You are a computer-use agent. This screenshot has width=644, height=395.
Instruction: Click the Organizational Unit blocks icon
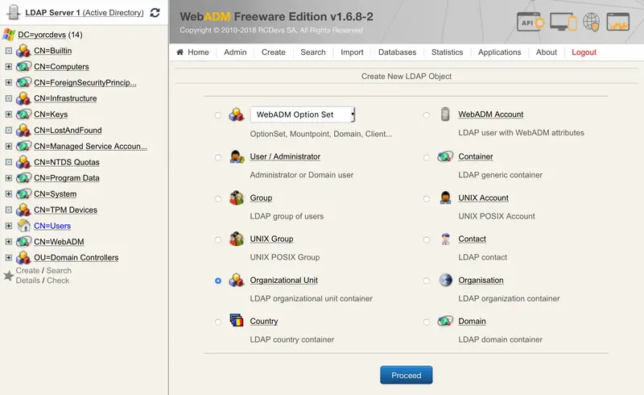pyautogui.click(x=237, y=281)
